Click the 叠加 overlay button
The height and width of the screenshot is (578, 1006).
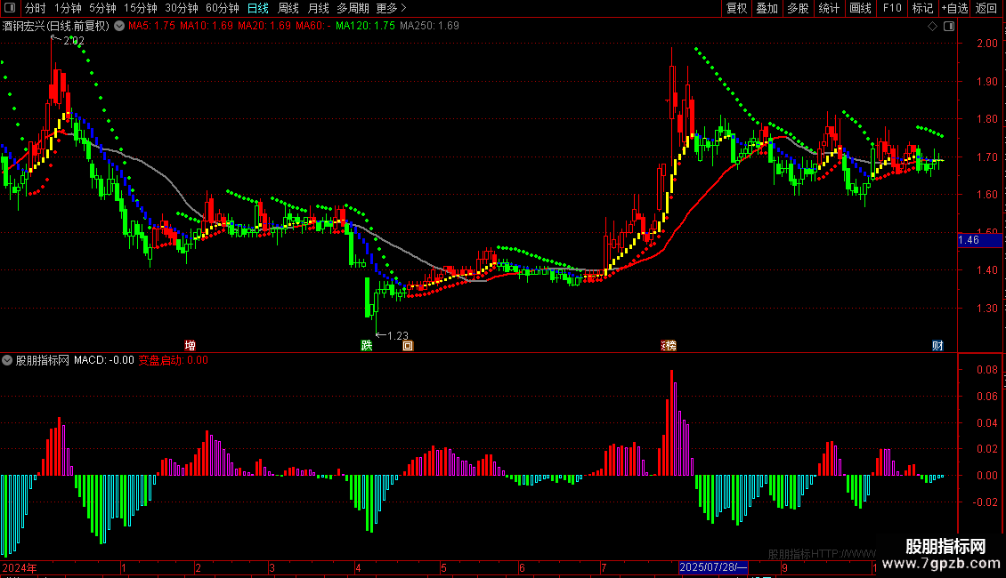pyautogui.click(x=767, y=8)
